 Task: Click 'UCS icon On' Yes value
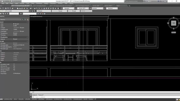pos(14,66)
